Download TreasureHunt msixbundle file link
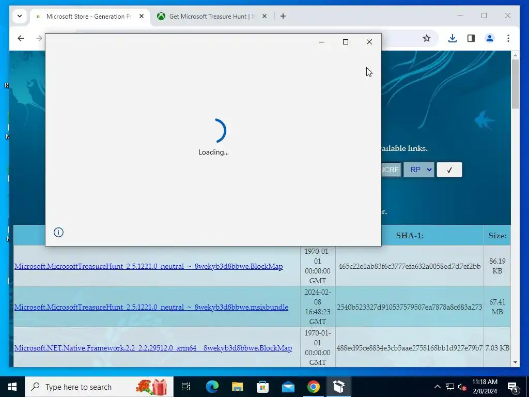The image size is (529, 397). click(151, 307)
